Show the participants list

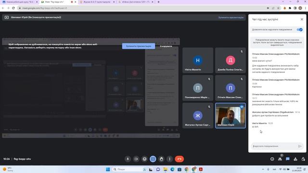[x=280, y=159]
